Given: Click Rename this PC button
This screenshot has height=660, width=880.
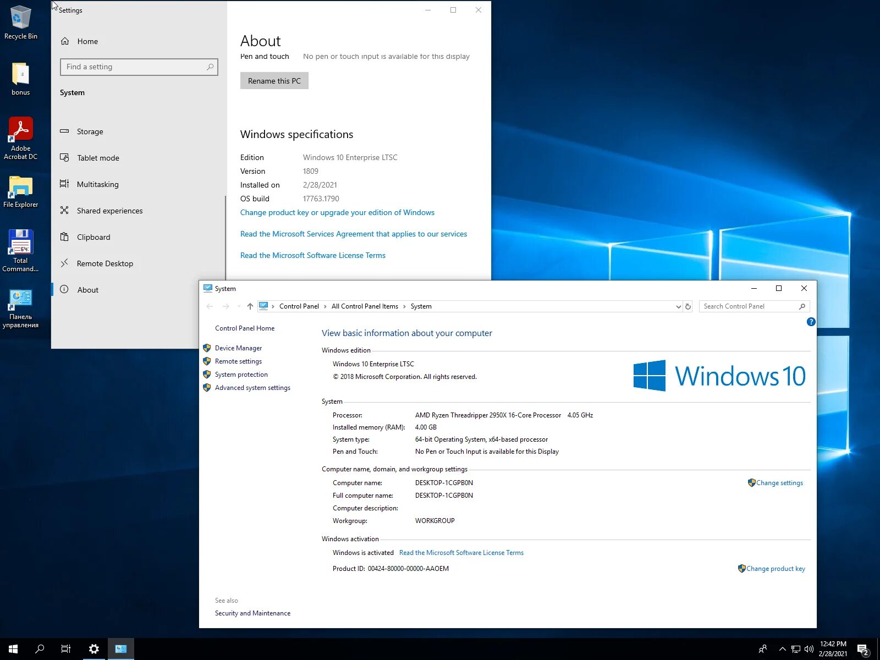Looking at the screenshot, I should (x=274, y=81).
